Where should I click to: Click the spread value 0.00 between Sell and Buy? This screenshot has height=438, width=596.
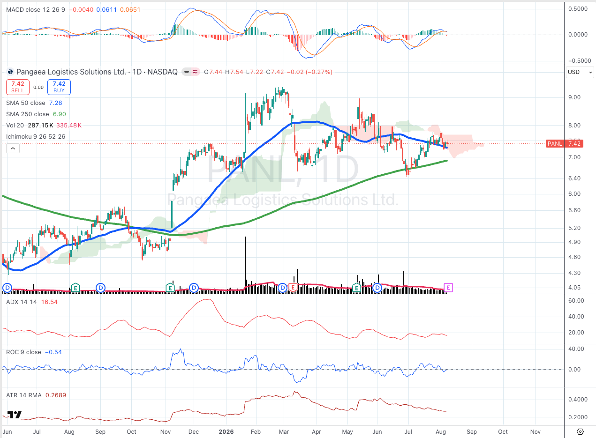pyautogui.click(x=38, y=88)
